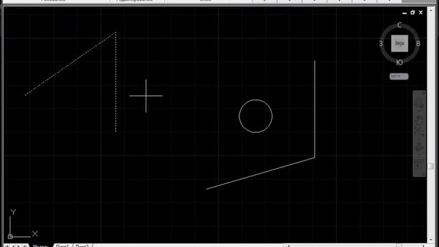The image size is (439, 247).
Task: Click the С compass direction on ViewCube
Action: tap(399, 25)
